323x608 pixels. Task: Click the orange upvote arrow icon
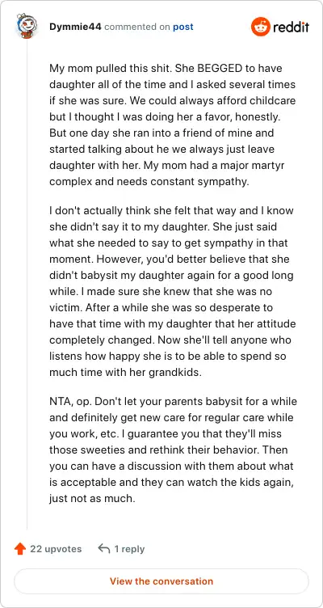point(19,549)
